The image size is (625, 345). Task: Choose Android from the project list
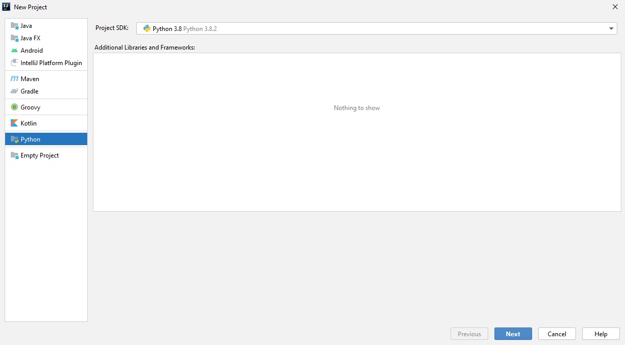[46, 50]
